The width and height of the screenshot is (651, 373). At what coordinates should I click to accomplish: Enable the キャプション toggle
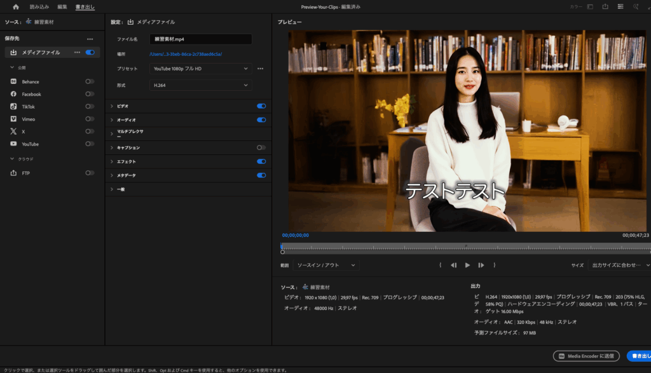pos(261,147)
